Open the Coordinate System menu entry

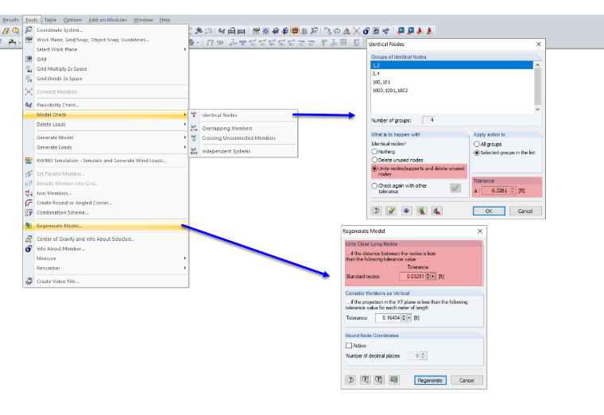click(x=106, y=30)
